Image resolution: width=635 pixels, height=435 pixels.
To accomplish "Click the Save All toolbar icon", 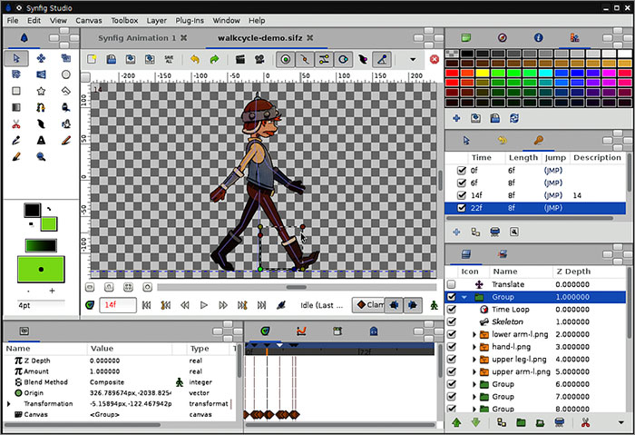I will click(x=168, y=59).
